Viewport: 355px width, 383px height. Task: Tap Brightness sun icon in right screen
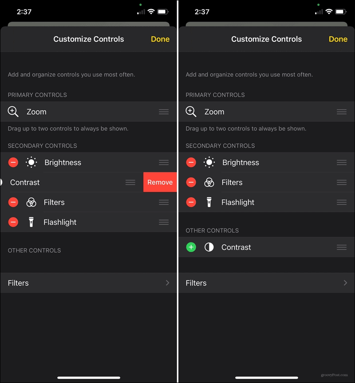[209, 163]
